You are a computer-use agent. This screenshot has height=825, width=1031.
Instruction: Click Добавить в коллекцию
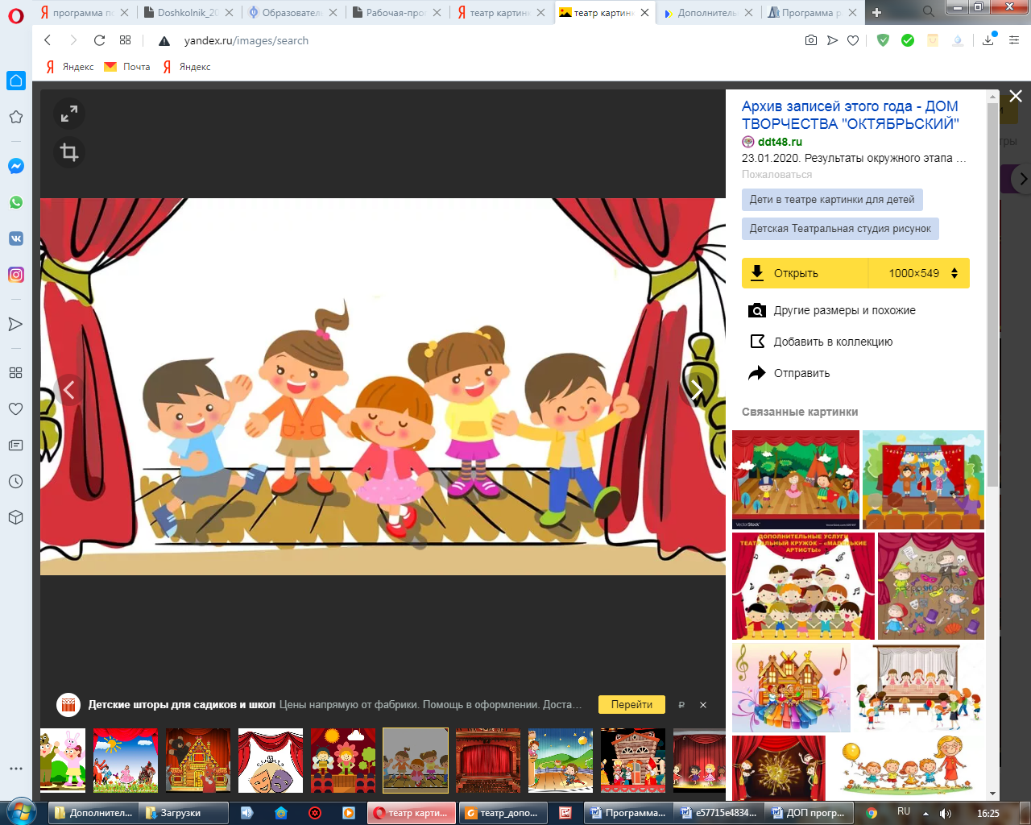(x=833, y=342)
